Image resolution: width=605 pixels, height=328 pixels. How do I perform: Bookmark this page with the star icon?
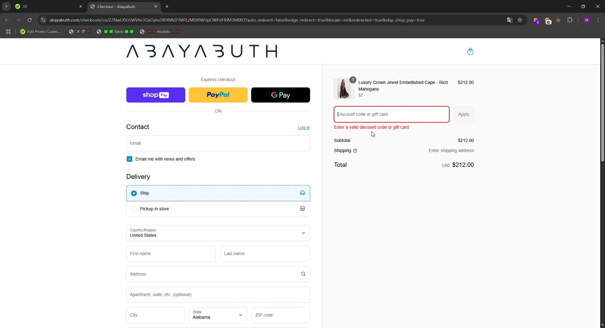(520, 20)
